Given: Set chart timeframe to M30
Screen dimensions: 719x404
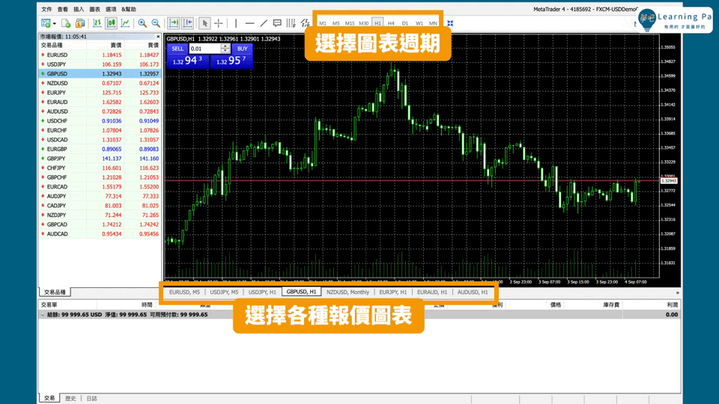Looking at the screenshot, I should pos(364,23).
